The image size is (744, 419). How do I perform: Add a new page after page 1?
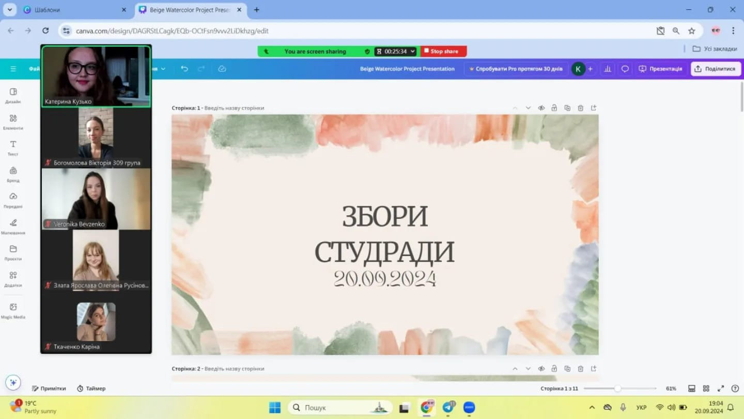coord(594,108)
